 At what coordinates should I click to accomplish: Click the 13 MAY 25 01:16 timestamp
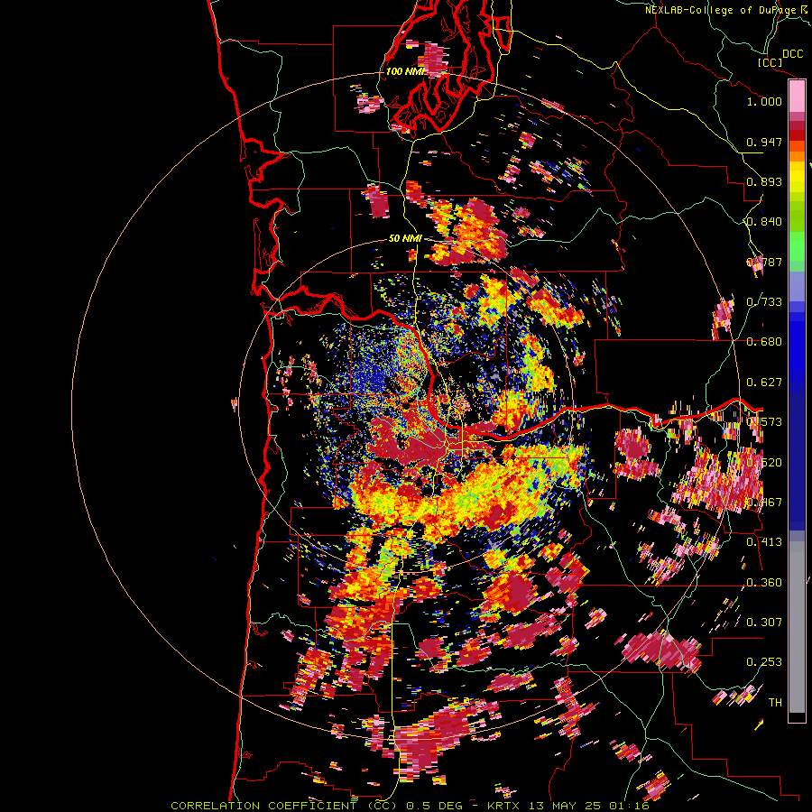click(x=589, y=806)
